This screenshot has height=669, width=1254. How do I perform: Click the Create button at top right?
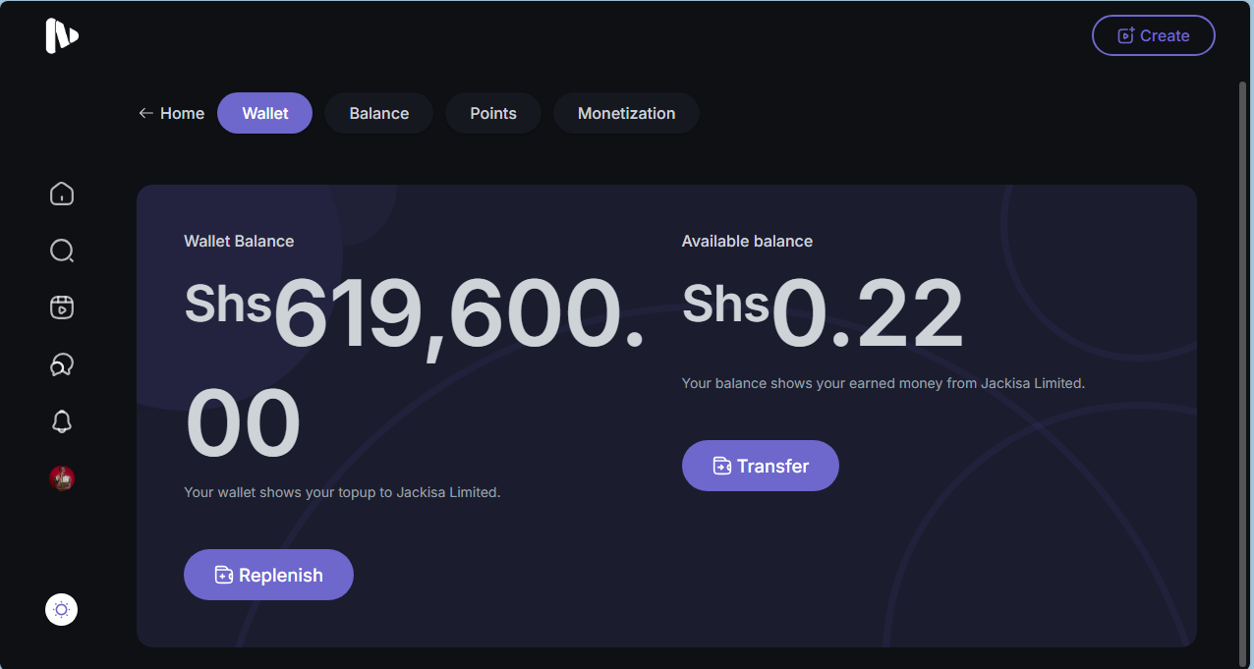pyautogui.click(x=1153, y=35)
